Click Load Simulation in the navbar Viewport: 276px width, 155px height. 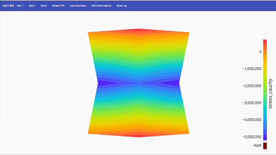point(78,5)
